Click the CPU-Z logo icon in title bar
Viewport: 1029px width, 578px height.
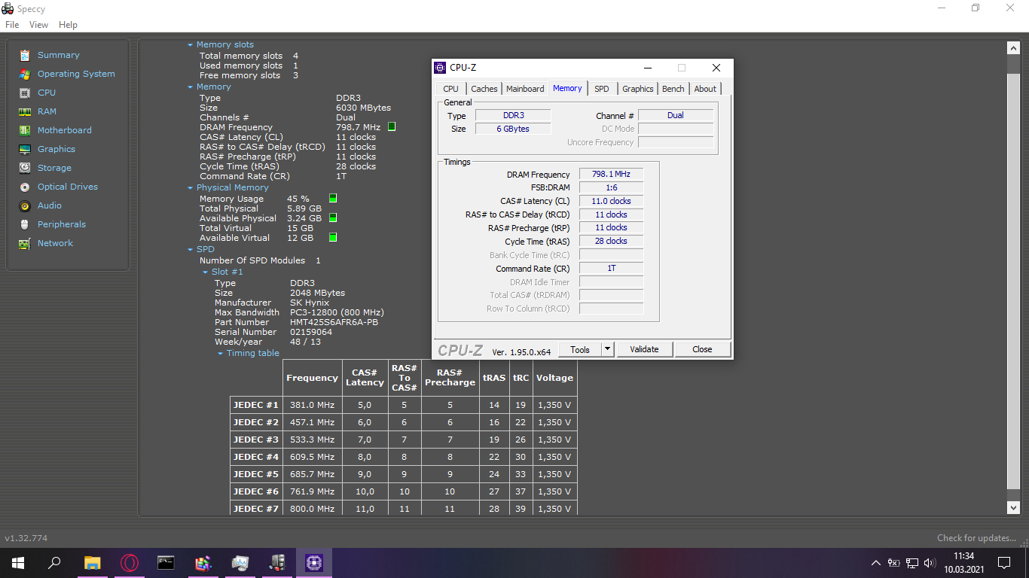click(x=441, y=68)
